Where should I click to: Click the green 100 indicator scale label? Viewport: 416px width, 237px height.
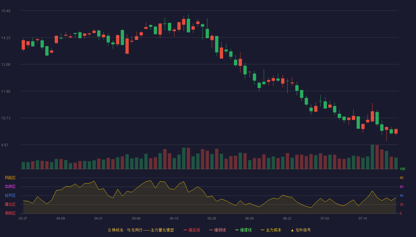pyautogui.click(x=402, y=169)
